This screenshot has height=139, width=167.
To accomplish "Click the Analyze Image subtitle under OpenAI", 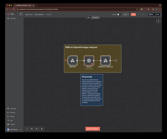I will (x=89, y=69).
